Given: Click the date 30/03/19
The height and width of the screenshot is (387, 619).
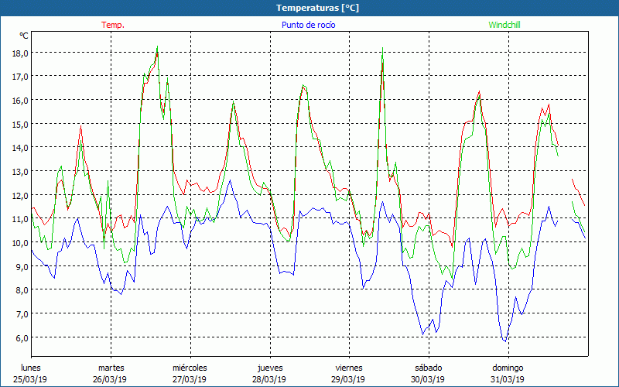Looking at the screenshot, I should coord(428,379).
